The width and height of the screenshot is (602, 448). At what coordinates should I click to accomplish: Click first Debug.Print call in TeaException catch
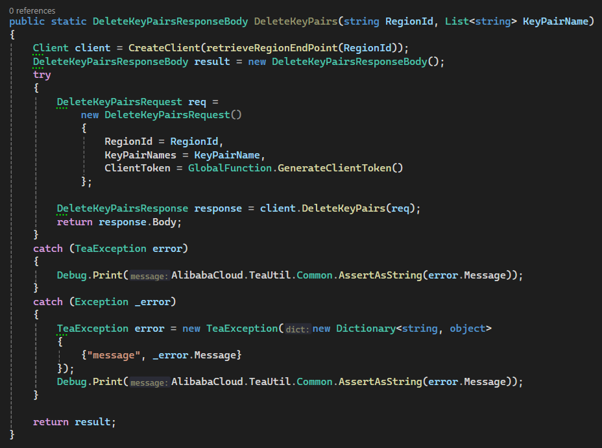290,275
